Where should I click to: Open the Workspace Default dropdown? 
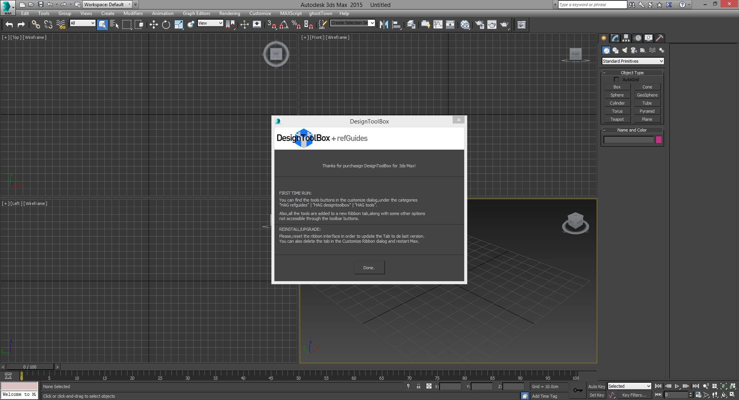tap(107, 5)
